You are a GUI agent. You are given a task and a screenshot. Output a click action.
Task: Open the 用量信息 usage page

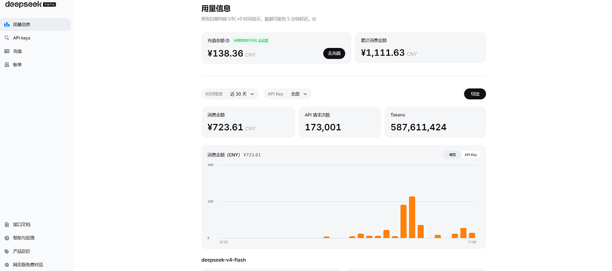click(x=35, y=24)
